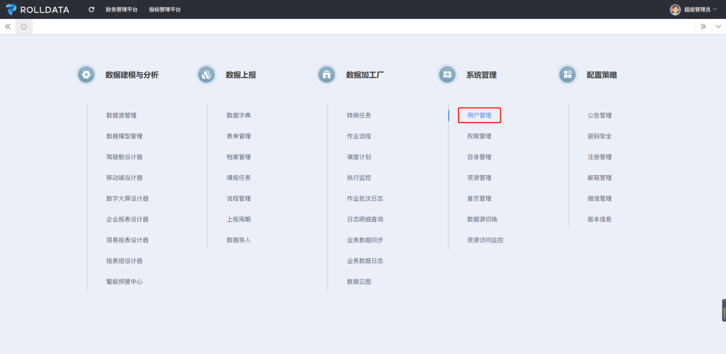Collapse tabs with left double-chevron
726x354 pixels.
(8, 27)
